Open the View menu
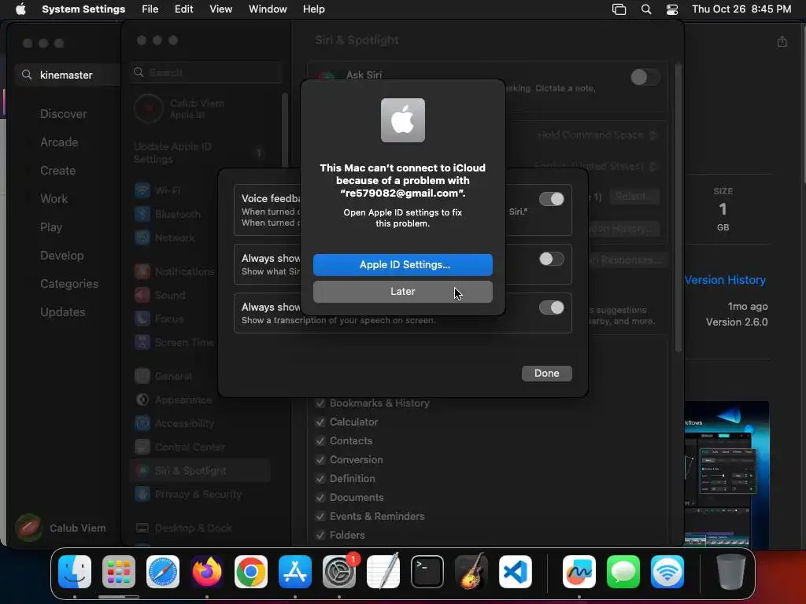Screen dimensions: 806x604 pos(220,9)
